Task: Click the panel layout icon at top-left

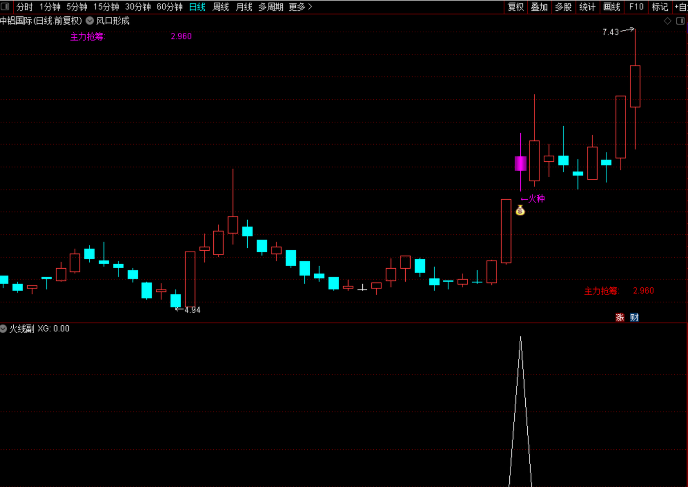Action: click(5, 6)
